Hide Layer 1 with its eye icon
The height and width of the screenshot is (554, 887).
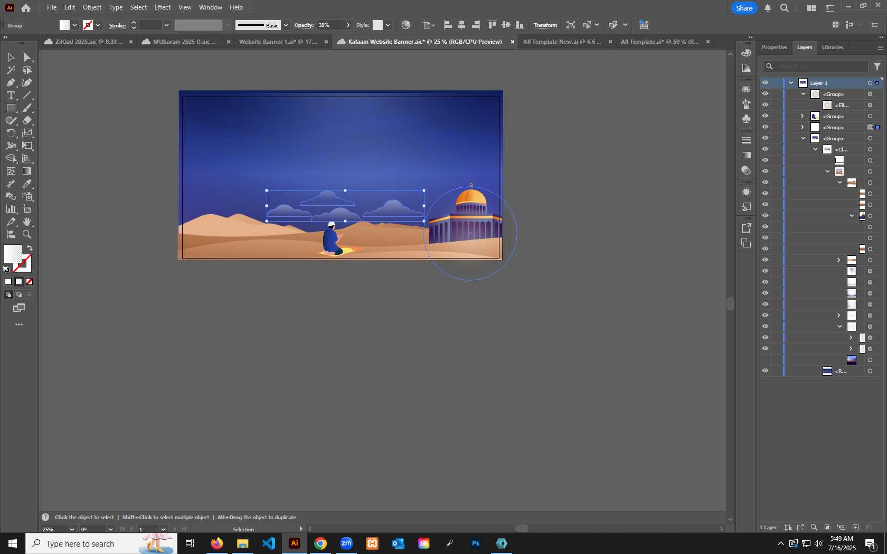pyautogui.click(x=765, y=83)
